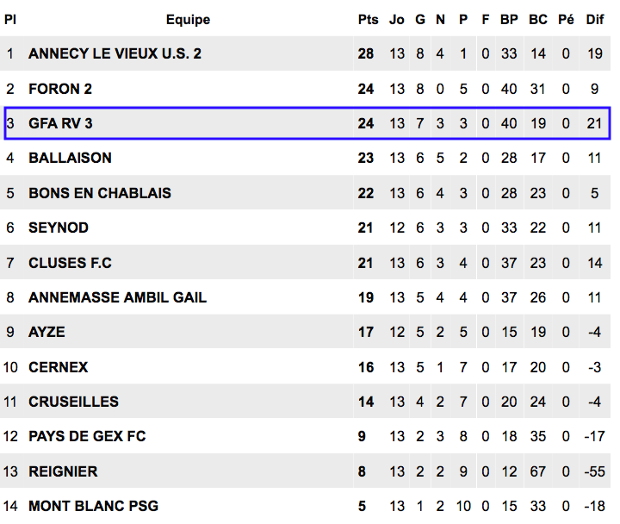This screenshot has width=620, height=524.
Task: Select the REIGNIER team name
Action: pyautogui.click(x=63, y=471)
